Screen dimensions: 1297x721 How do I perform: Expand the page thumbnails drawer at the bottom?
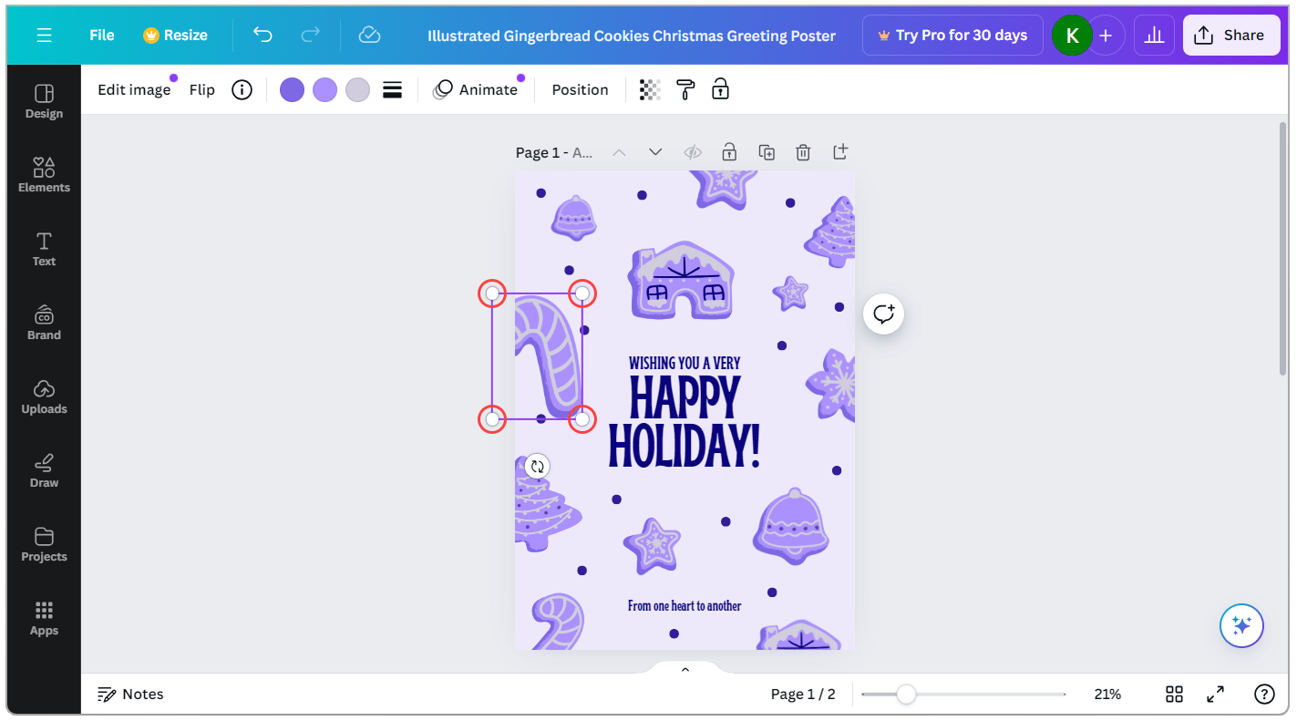[x=685, y=670]
